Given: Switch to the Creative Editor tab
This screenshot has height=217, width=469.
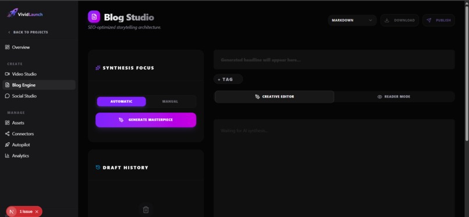Looking at the screenshot, I should pyautogui.click(x=274, y=97).
